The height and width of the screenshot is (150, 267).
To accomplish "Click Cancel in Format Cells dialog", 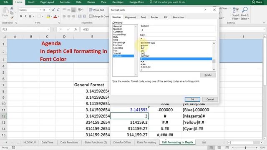I will pos(210,99).
